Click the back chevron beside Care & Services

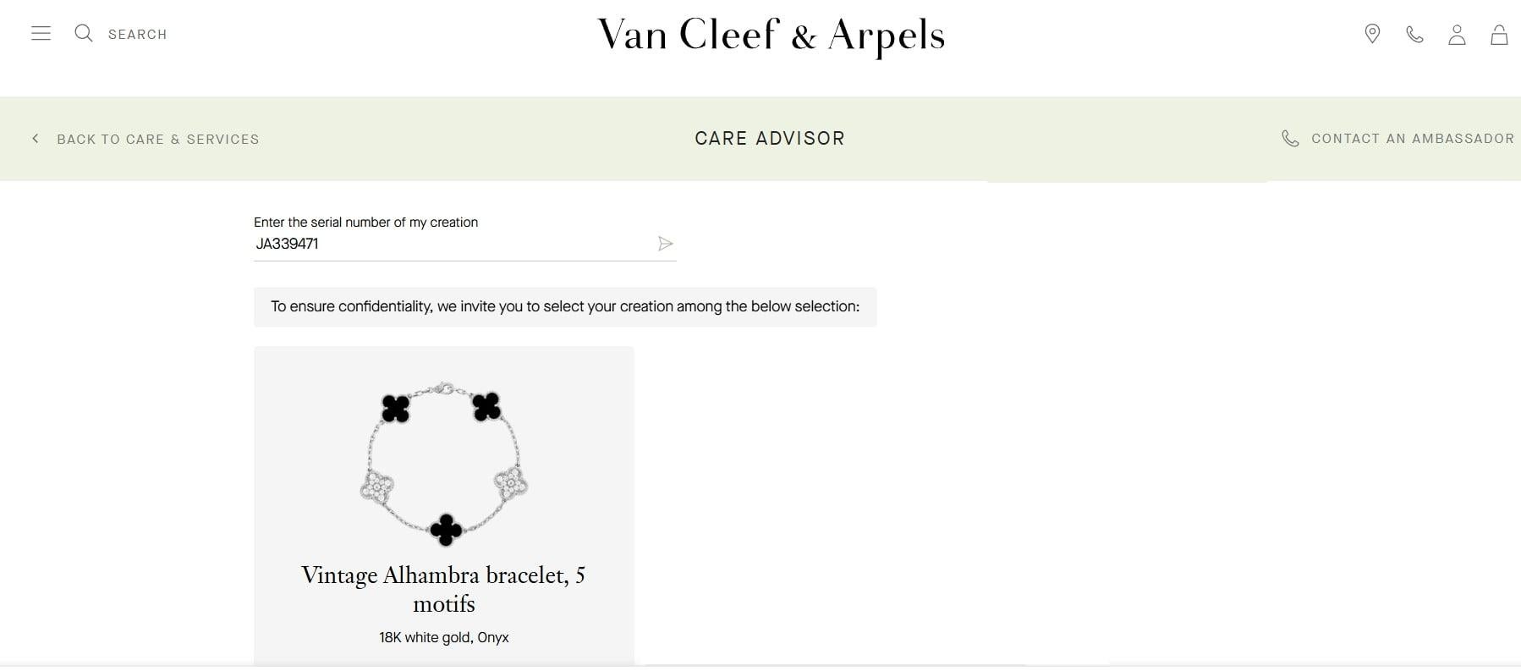(36, 139)
